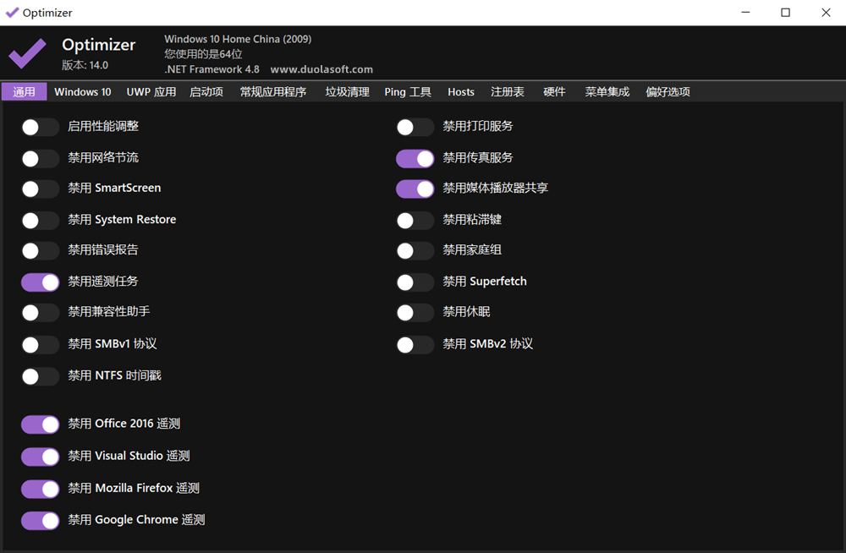Open the Hosts tab
Screen dimensions: 846x553
click(x=461, y=91)
